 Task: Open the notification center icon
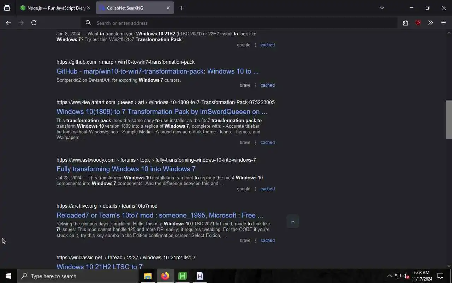[440, 276]
